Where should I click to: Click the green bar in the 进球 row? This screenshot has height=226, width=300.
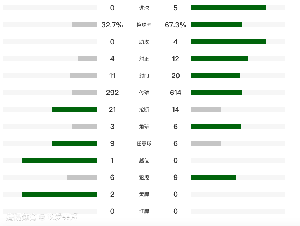pos(229,8)
